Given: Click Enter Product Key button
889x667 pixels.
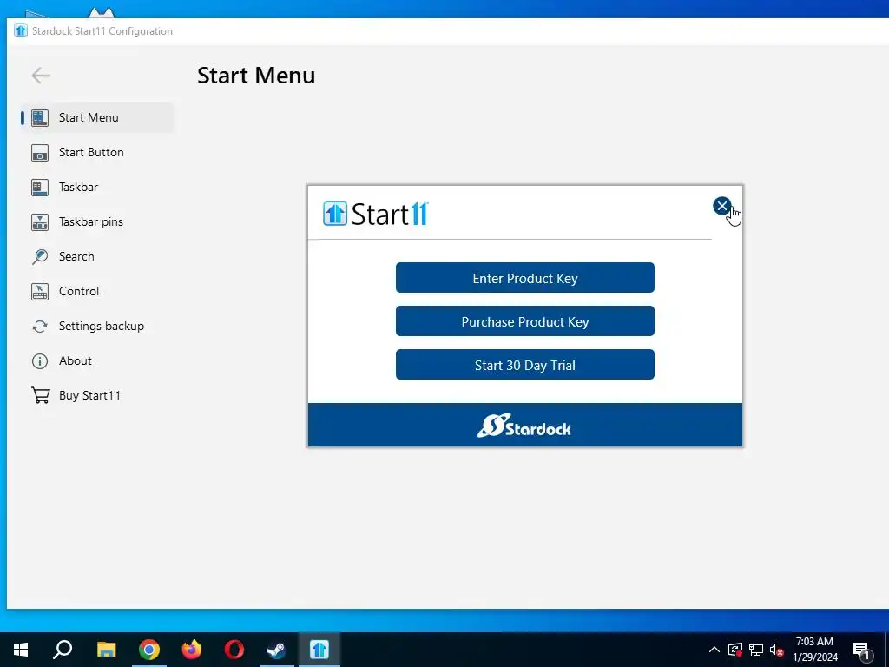Looking at the screenshot, I should 525,278.
